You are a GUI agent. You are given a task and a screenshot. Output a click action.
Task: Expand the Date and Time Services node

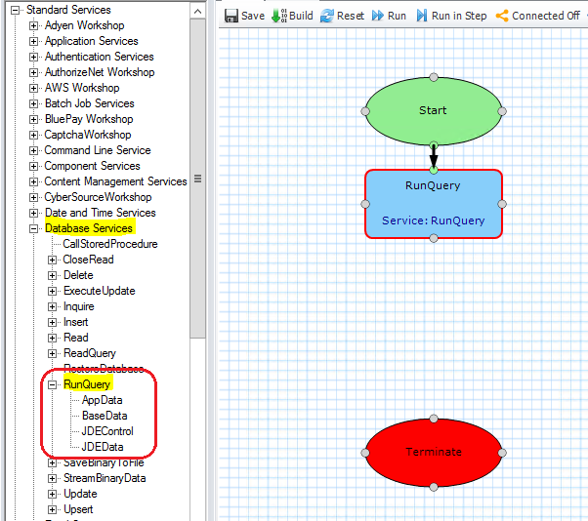coord(34,213)
